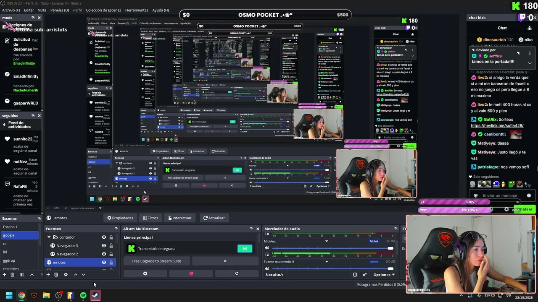538x302 pixels.
Task: Open advanced audio properties gear in mixer
Action: pyautogui.click(x=364, y=275)
